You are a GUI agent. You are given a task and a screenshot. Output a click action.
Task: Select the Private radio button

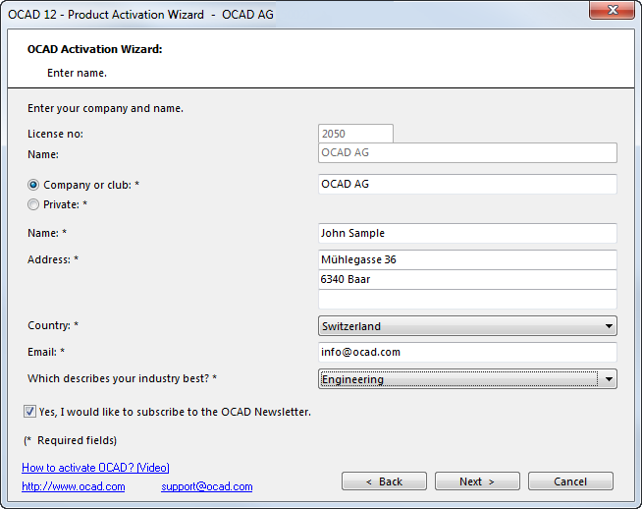(33, 204)
